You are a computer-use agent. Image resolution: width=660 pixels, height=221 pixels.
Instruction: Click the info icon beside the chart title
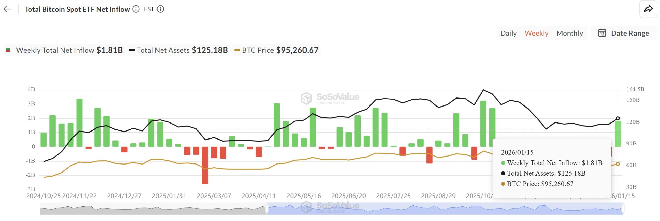tap(136, 9)
